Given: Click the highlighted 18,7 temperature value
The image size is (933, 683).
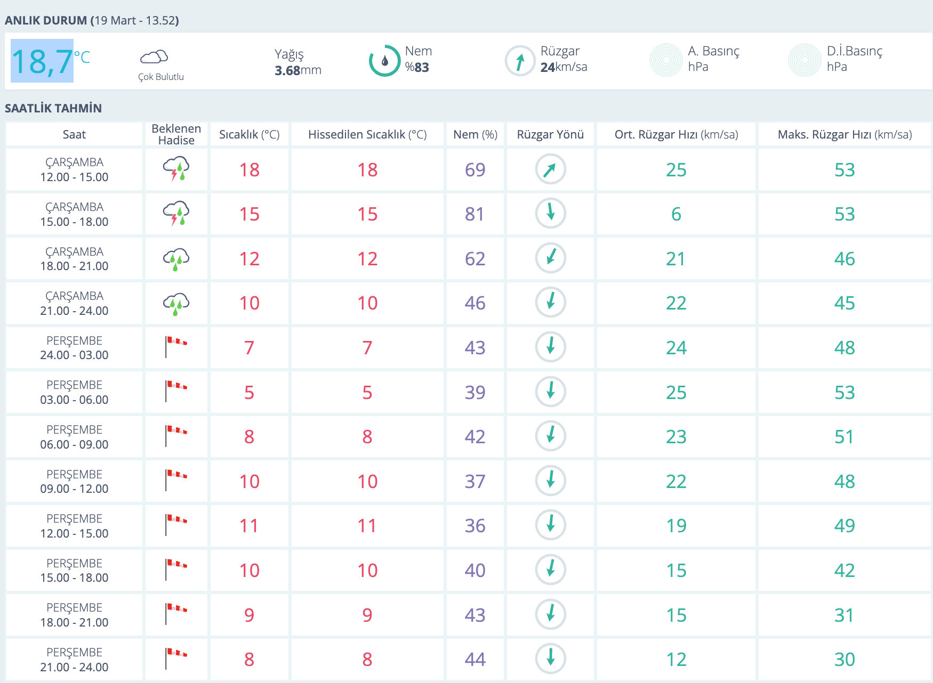Looking at the screenshot, I should pos(42,61).
